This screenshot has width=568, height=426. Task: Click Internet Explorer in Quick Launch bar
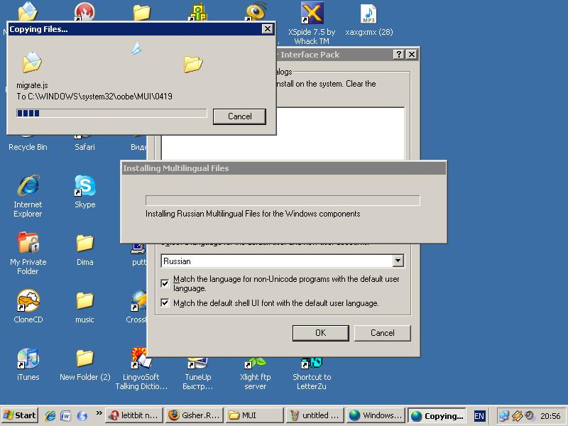pos(50,416)
